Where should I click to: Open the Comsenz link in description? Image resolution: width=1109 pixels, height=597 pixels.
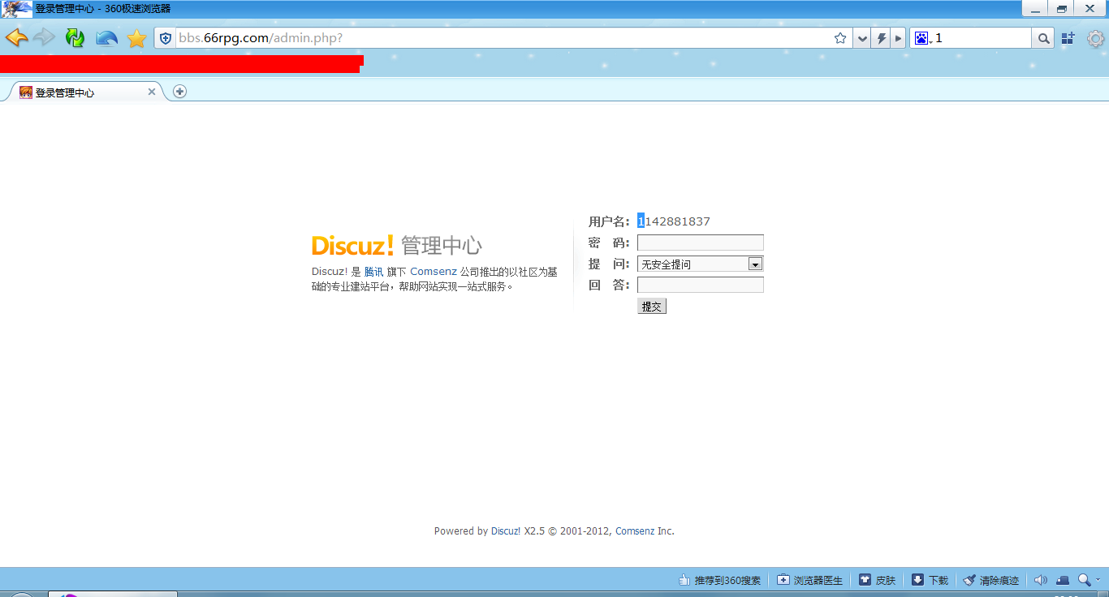434,272
